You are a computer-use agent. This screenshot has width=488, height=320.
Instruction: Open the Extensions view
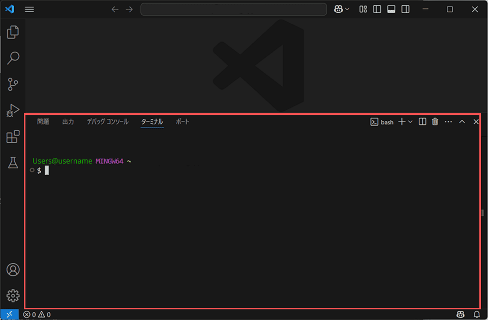(13, 137)
